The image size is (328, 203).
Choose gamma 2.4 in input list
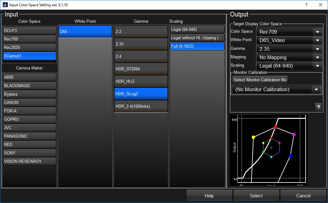point(141,56)
